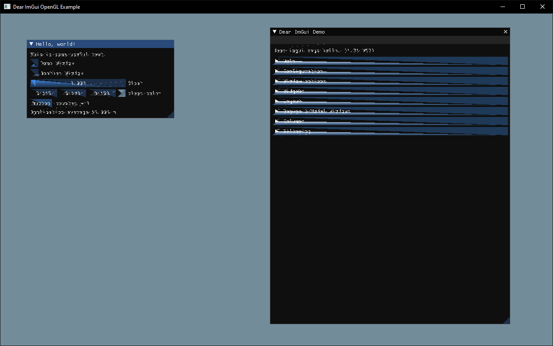
Task: Click the app icon in the OS title bar
Action: coord(7,7)
